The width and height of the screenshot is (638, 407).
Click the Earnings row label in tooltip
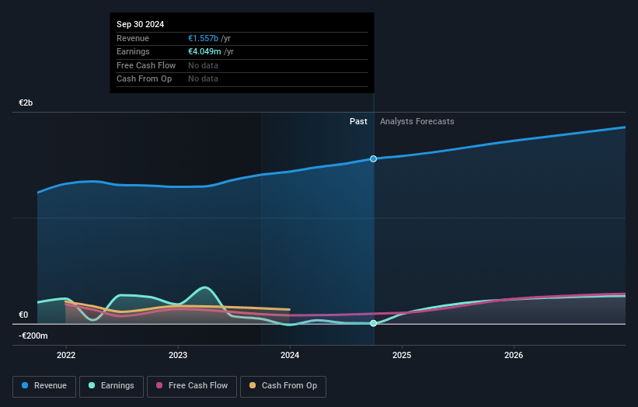133,51
